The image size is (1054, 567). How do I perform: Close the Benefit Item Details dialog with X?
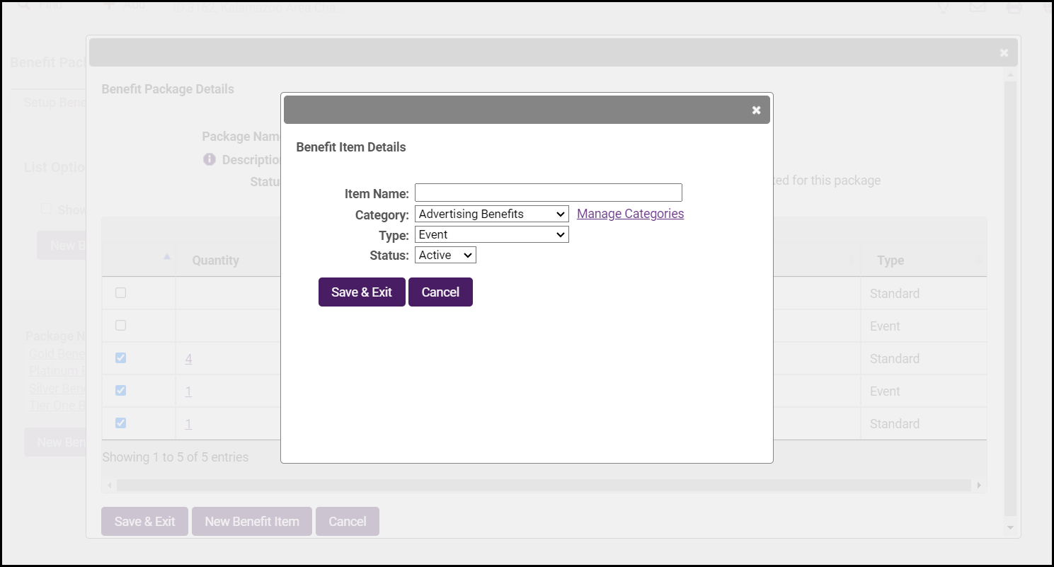(756, 110)
